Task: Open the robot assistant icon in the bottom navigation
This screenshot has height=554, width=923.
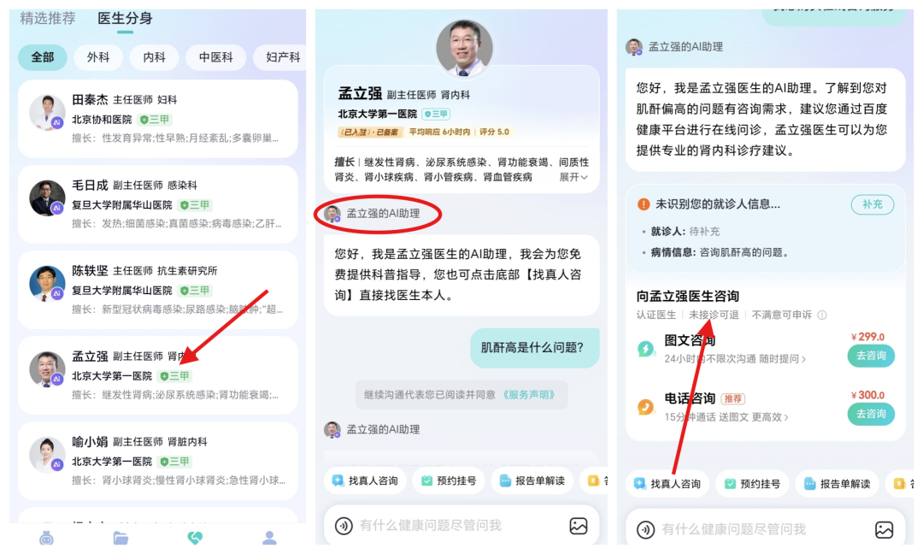Action: pyautogui.click(x=46, y=538)
